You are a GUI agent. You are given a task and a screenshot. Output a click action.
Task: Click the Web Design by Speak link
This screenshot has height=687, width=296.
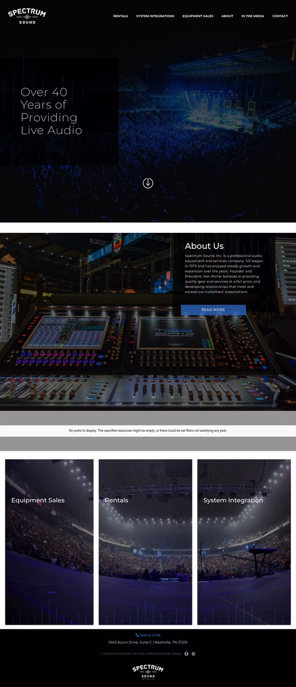point(165,654)
